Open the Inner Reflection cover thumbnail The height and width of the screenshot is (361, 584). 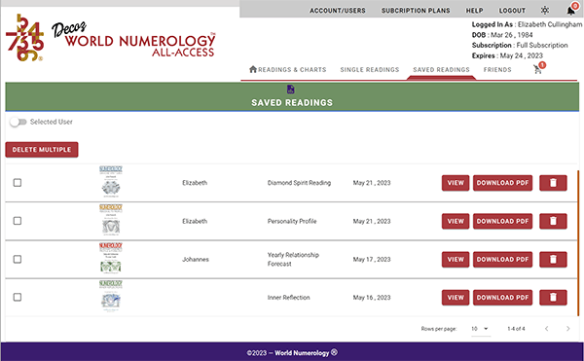point(111,296)
